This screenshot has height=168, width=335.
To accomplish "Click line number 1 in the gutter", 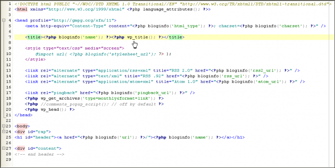I will (10, 4).
